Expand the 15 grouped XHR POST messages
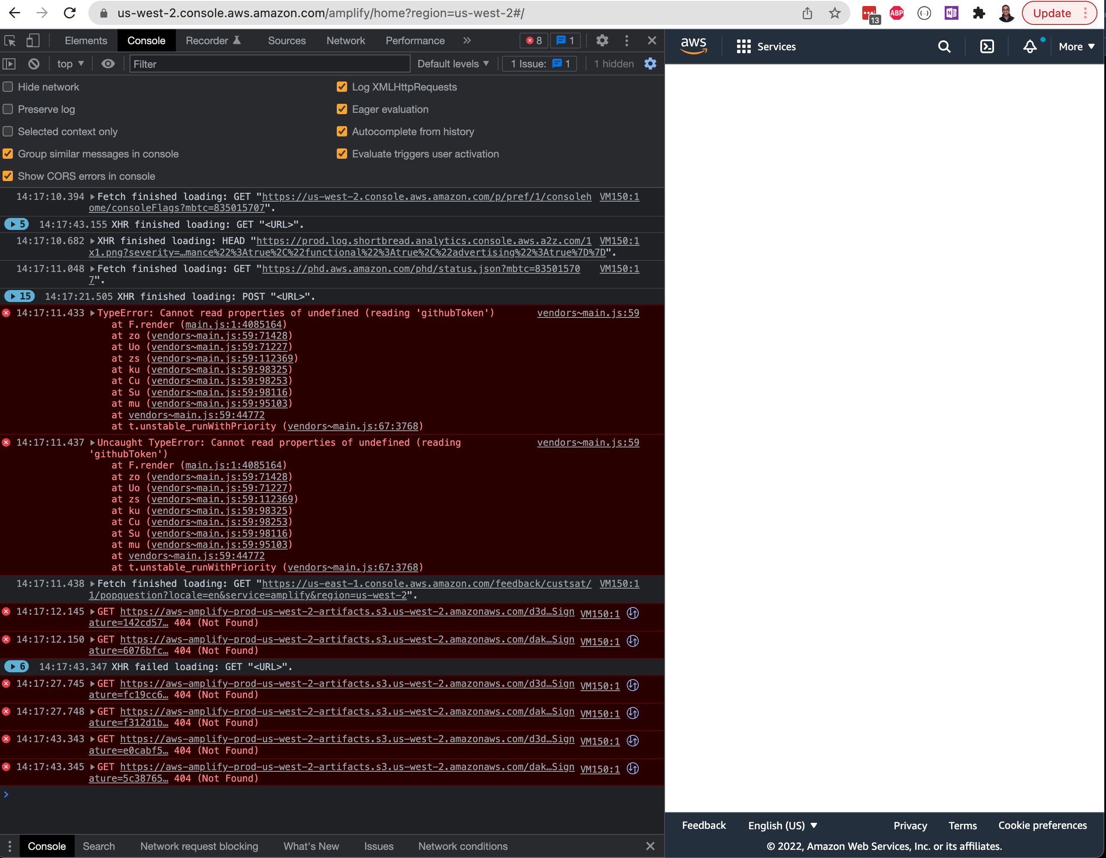This screenshot has width=1106, height=858. click(20, 296)
